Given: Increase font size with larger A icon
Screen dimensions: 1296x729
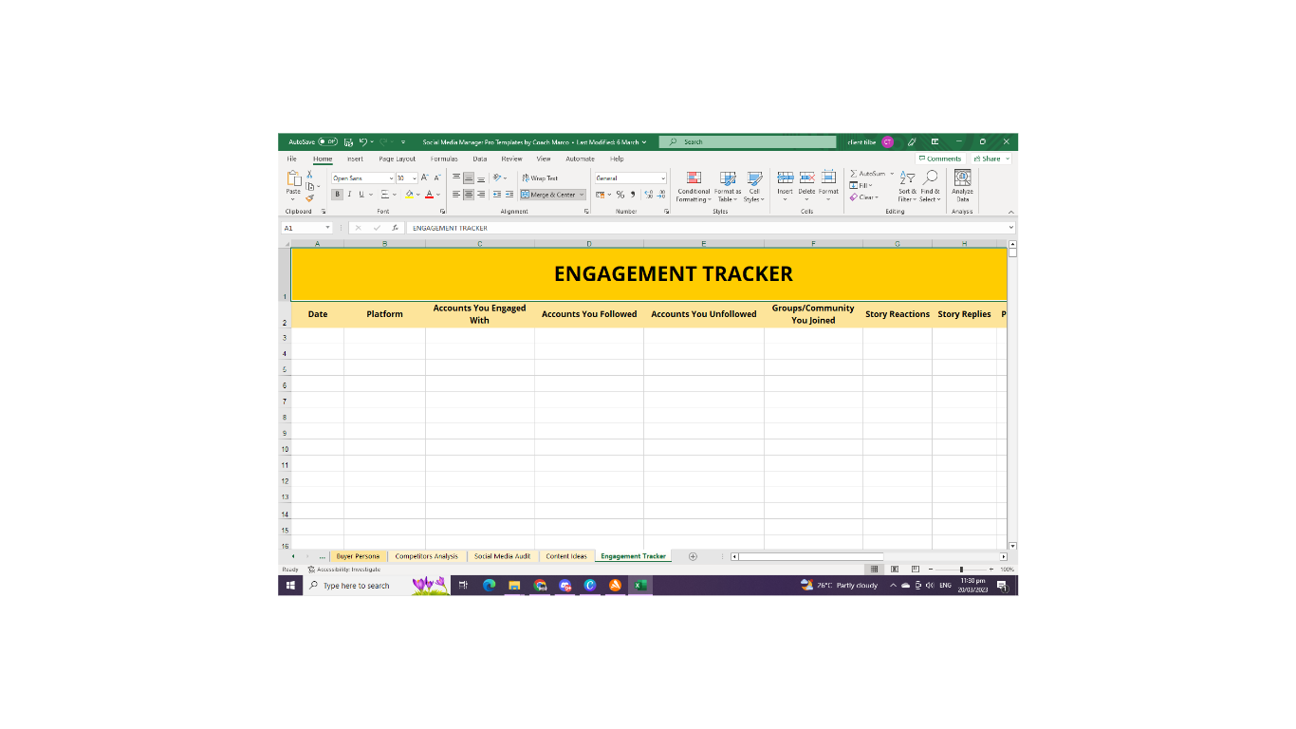Looking at the screenshot, I should (425, 178).
